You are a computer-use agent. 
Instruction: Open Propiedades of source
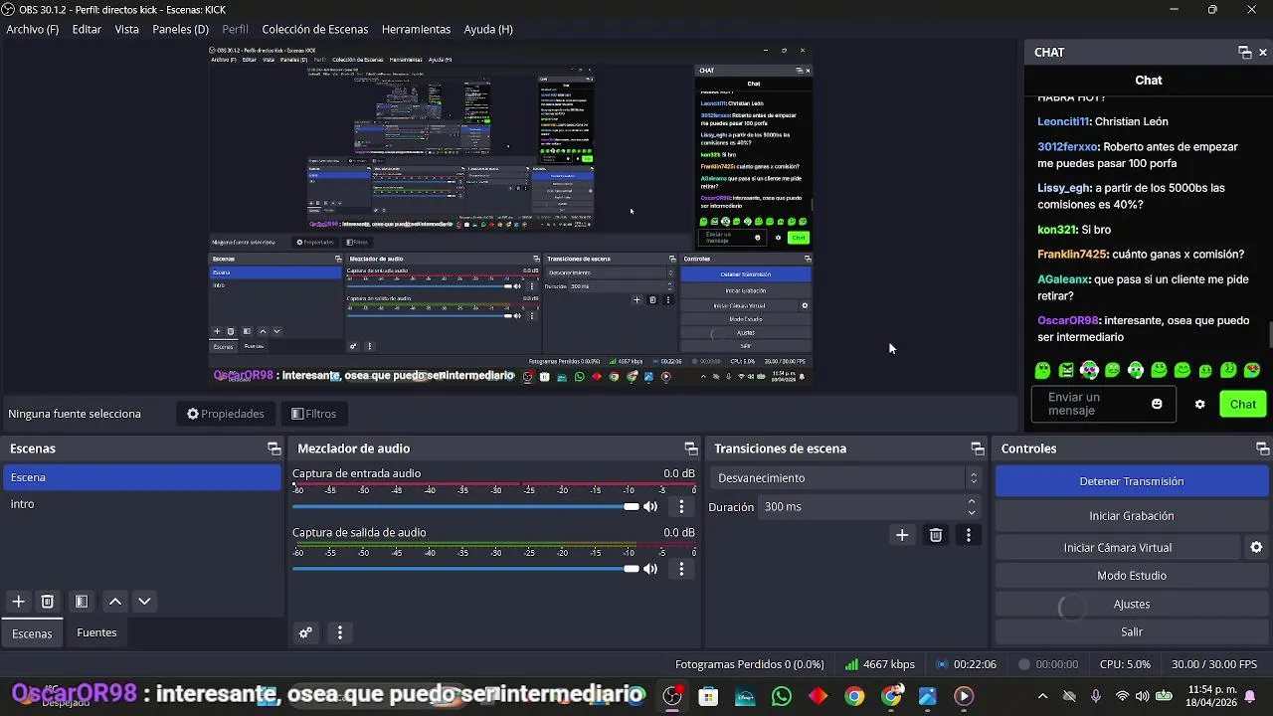pyautogui.click(x=226, y=414)
